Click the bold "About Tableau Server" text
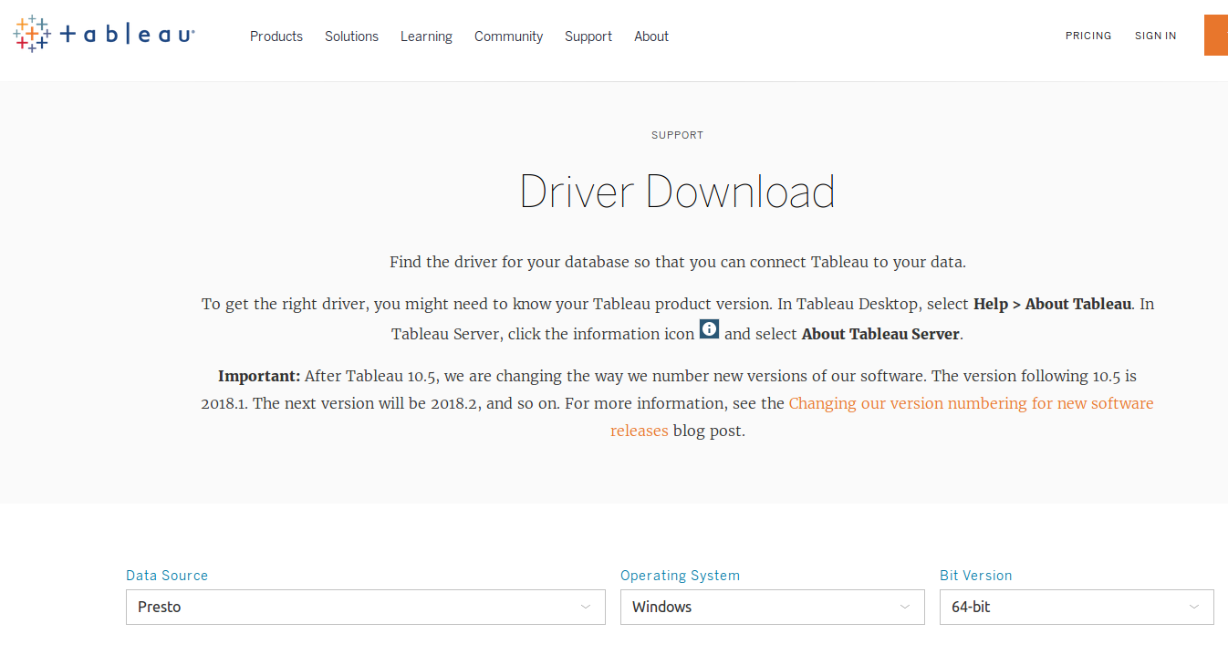 (x=880, y=334)
